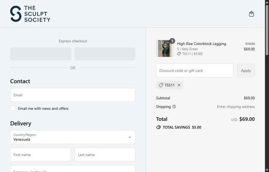Open the shopping bag cart icon
This screenshot has width=269, height=172.
[x=251, y=14]
